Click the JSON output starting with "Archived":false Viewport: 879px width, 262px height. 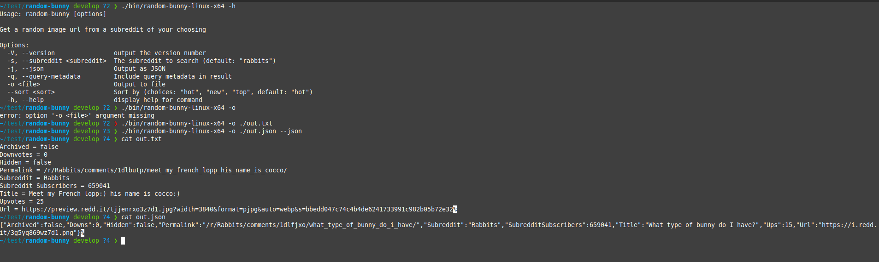click(x=438, y=228)
